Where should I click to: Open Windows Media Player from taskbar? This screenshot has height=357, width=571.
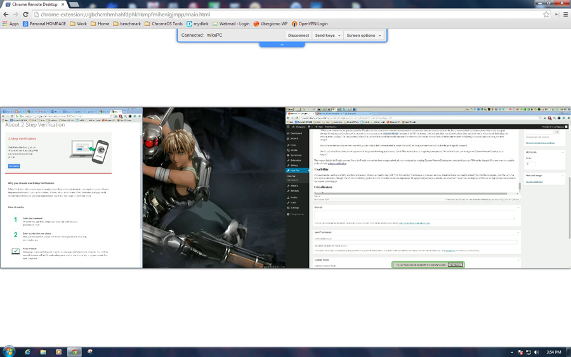click(59, 351)
